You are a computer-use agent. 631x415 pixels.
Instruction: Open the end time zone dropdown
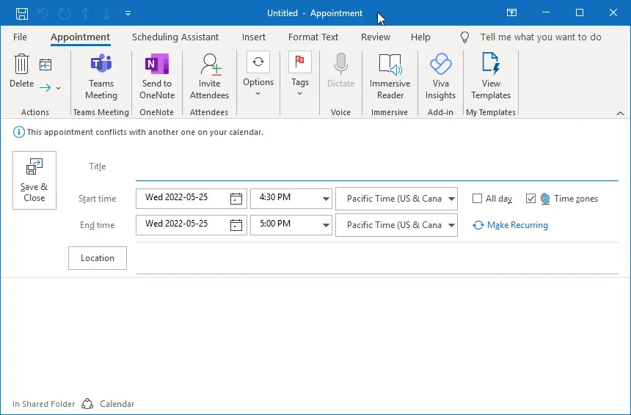click(451, 225)
